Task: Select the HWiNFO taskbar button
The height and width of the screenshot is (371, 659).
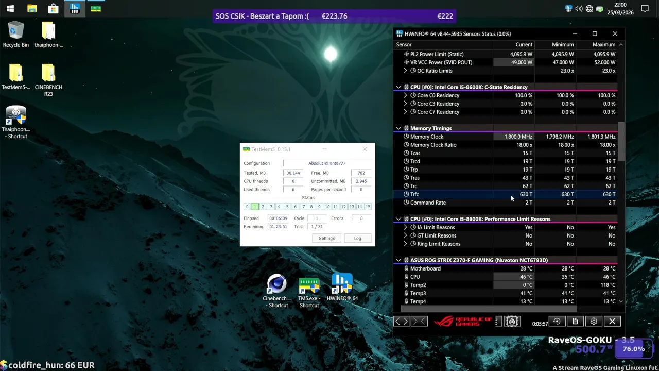Action: [75, 8]
